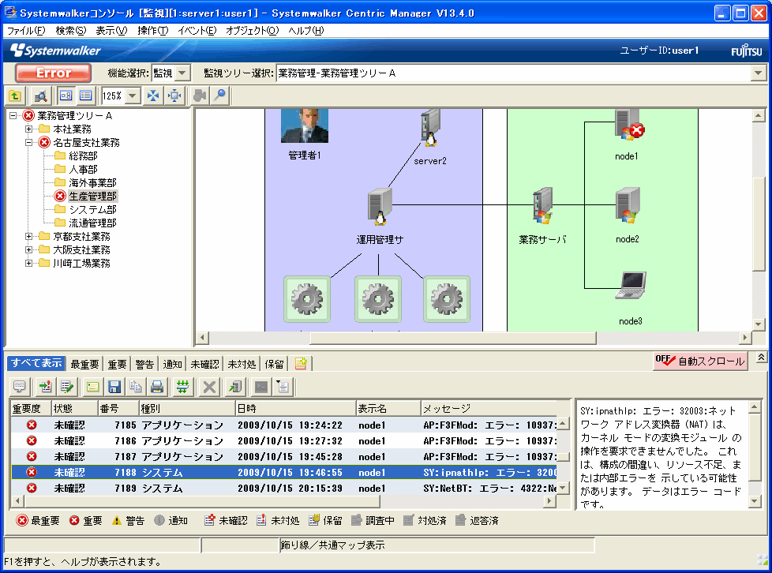Select the server2 node icon on map
The height and width of the screenshot is (573, 772).
tap(430, 128)
